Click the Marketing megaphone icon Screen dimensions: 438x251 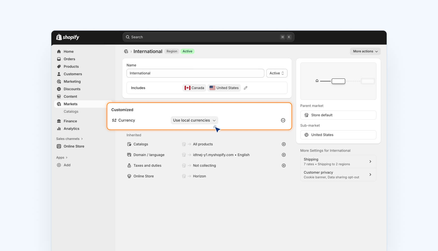pos(59,81)
